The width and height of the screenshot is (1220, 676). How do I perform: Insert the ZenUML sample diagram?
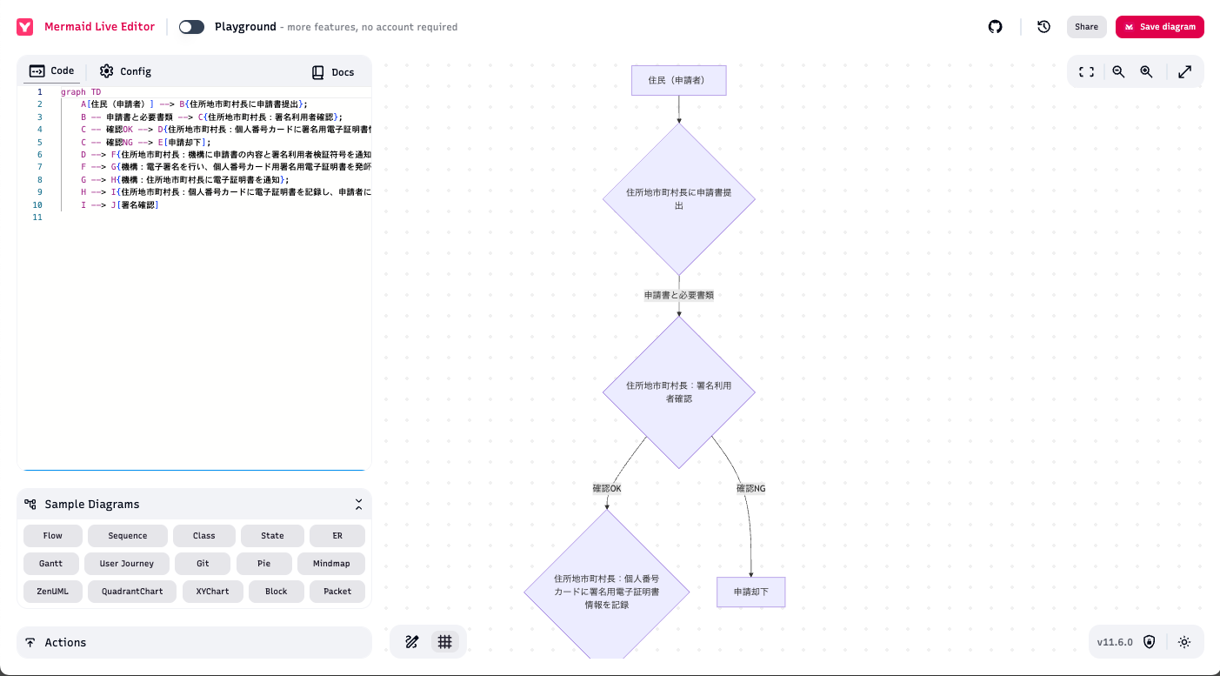52,592
